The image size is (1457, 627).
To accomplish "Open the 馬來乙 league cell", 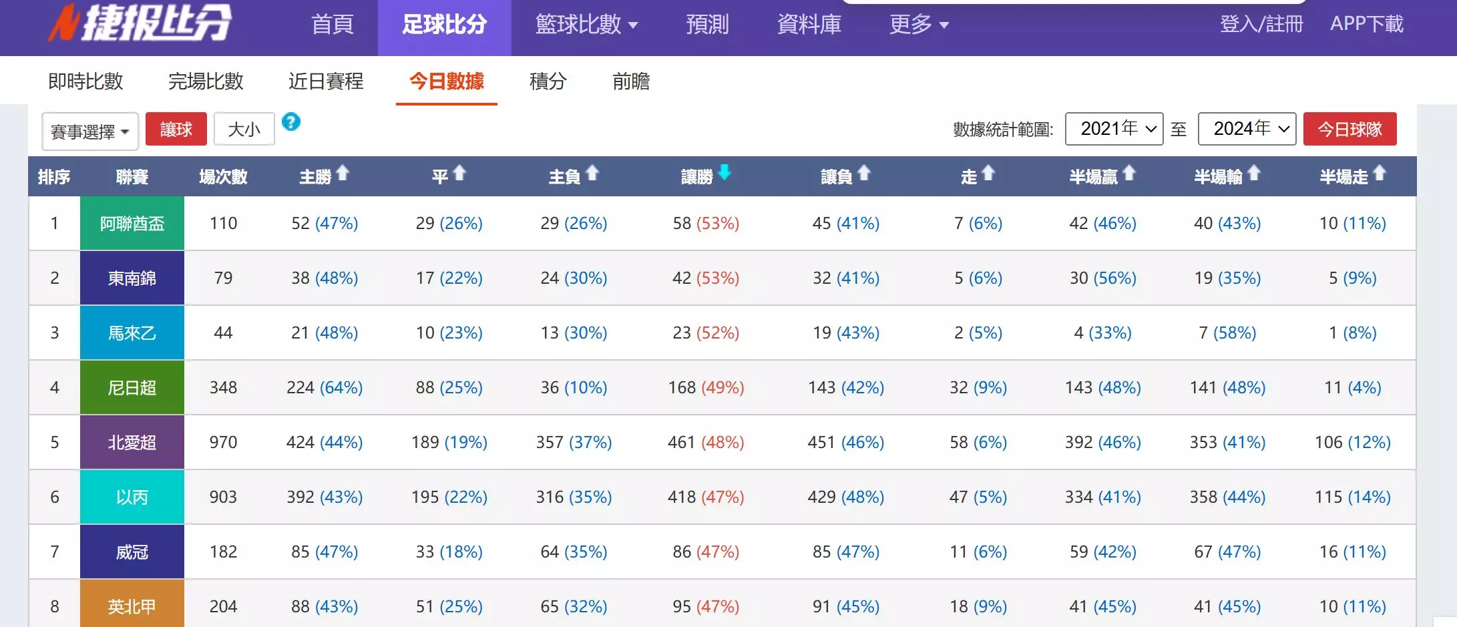I will click(132, 333).
